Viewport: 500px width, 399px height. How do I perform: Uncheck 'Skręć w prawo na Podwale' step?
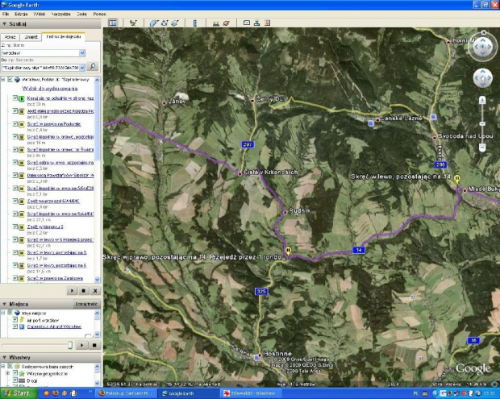pyautogui.click(x=15, y=123)
